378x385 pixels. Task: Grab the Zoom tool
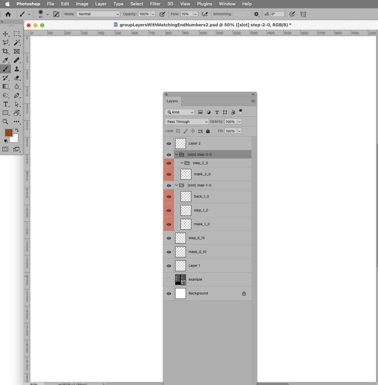[x=5, y=122]
